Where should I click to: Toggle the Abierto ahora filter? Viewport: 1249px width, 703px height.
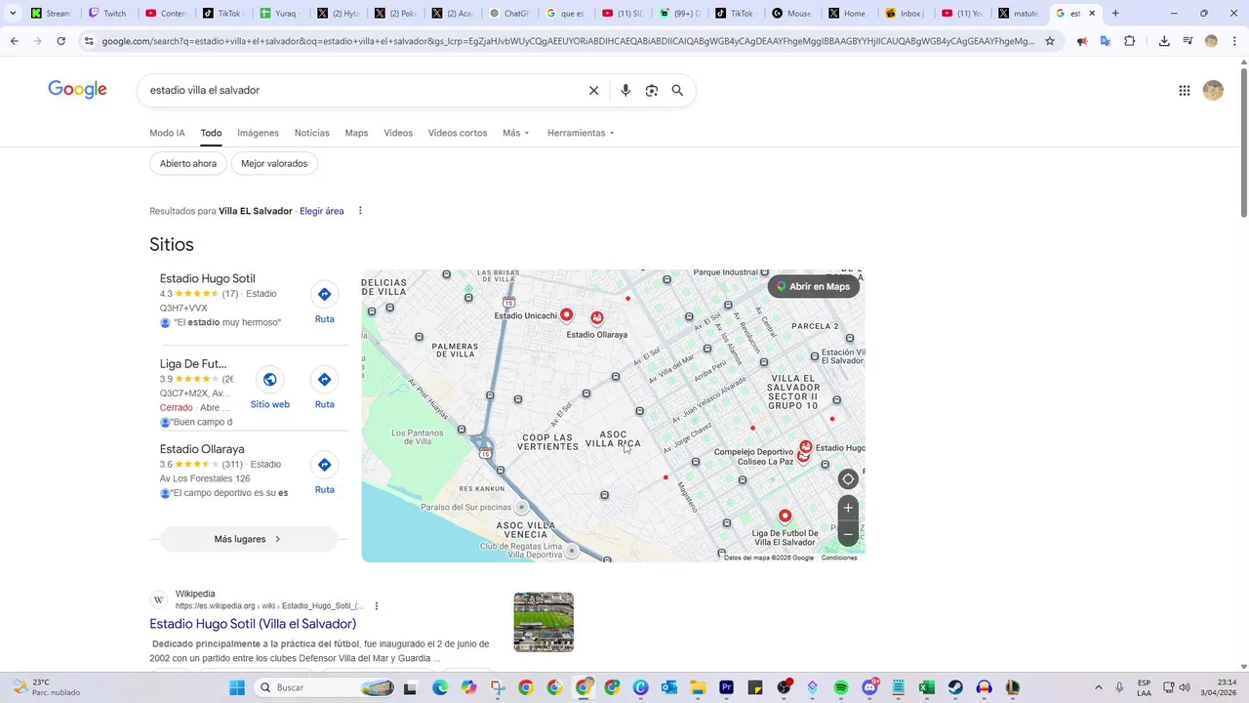click(188, 163)
